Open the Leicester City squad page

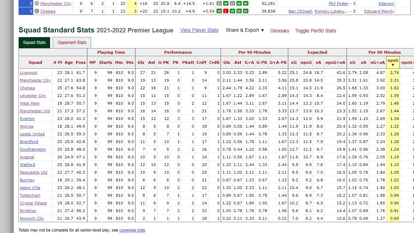point(33,96)
